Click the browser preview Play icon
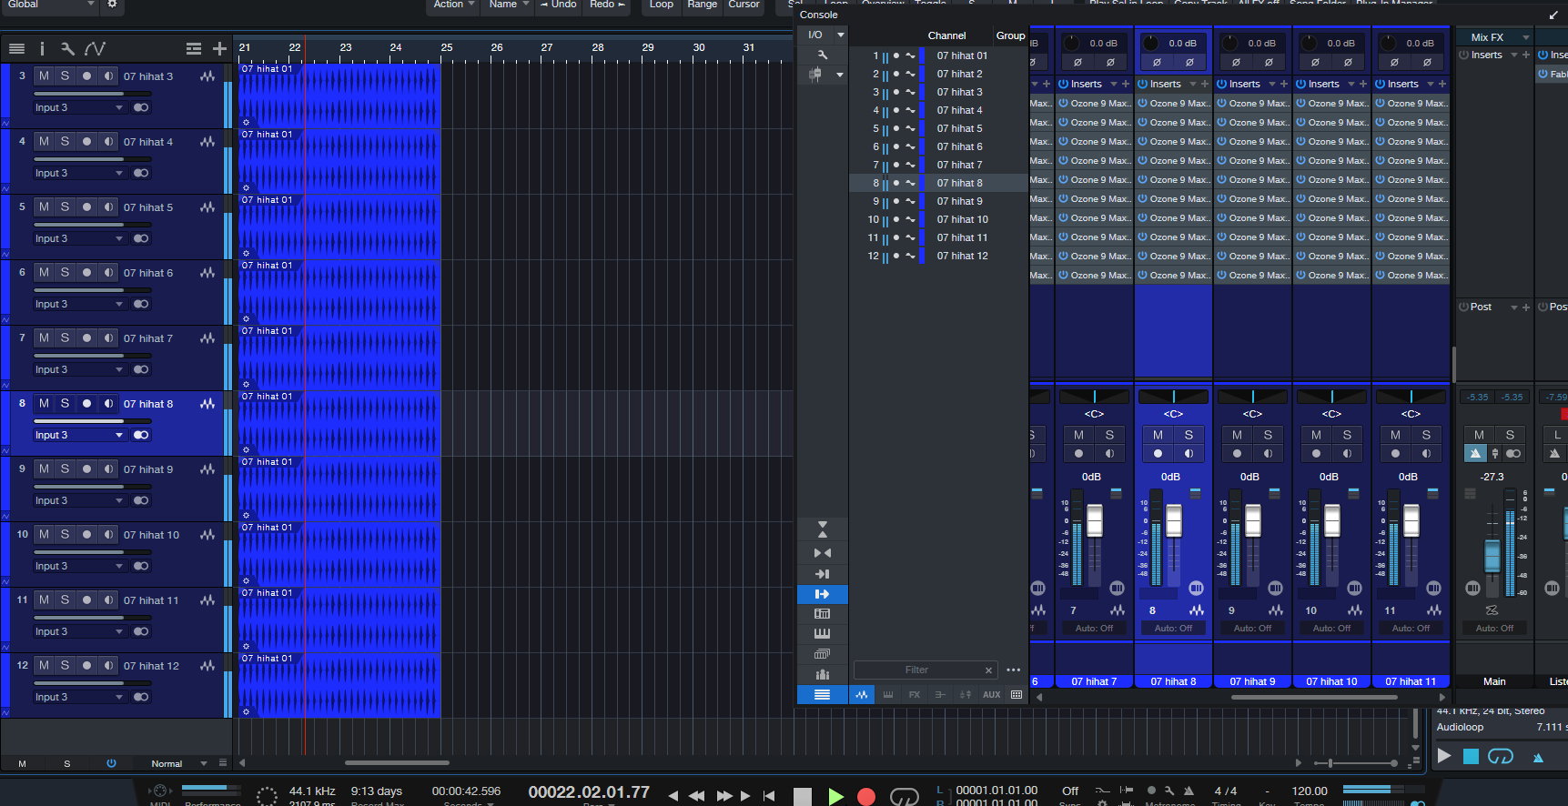The width and height of the screenshot is (1568, 806). [x=1444, y=756]
